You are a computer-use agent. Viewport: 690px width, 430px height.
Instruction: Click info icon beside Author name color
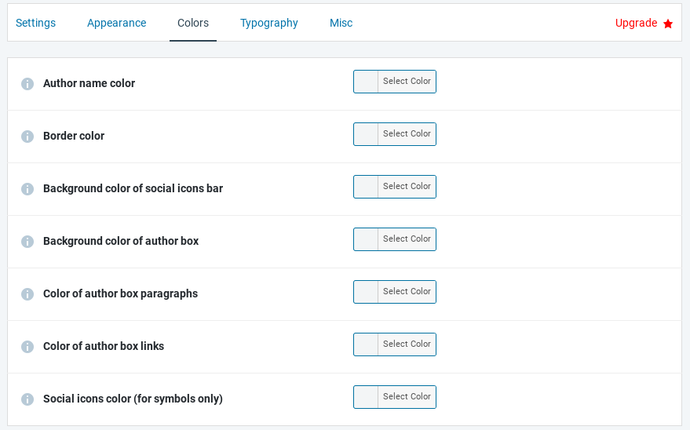27,84
